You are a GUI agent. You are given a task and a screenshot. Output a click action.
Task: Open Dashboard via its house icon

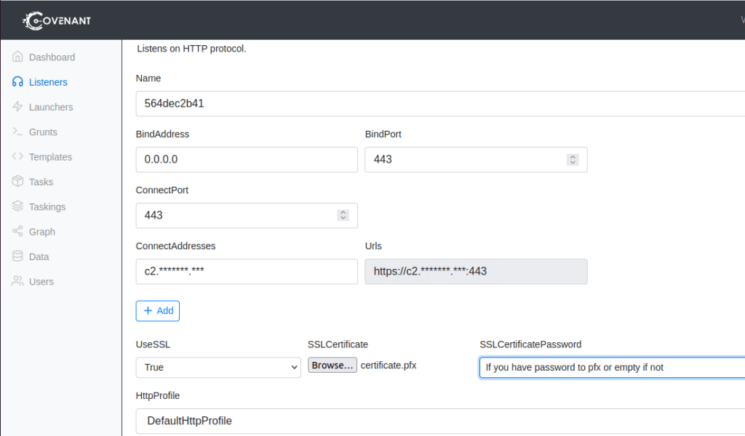tap(18, 57)
